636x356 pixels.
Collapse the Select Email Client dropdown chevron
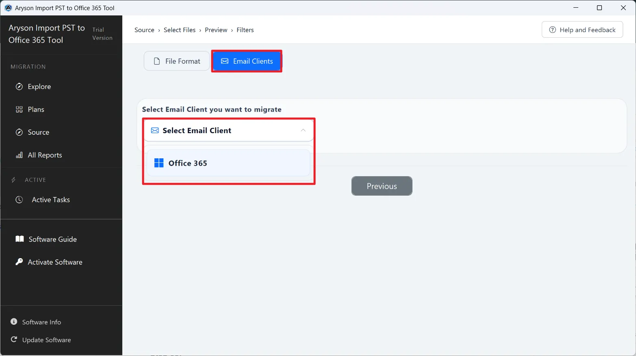point(303,130)
